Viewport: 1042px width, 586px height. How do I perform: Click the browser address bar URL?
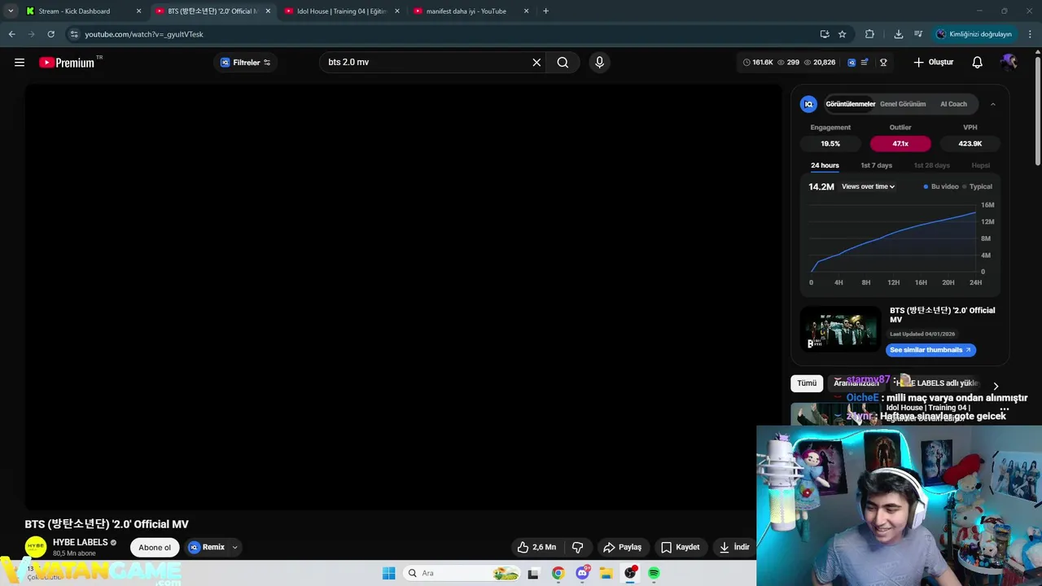coord(144,34)
